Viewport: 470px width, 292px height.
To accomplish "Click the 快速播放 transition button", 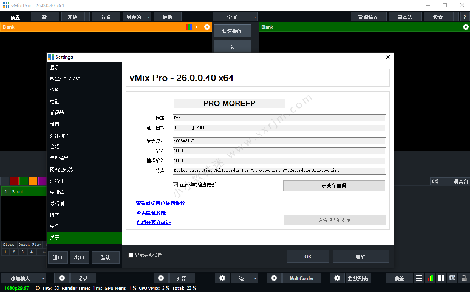I will 232,31.
